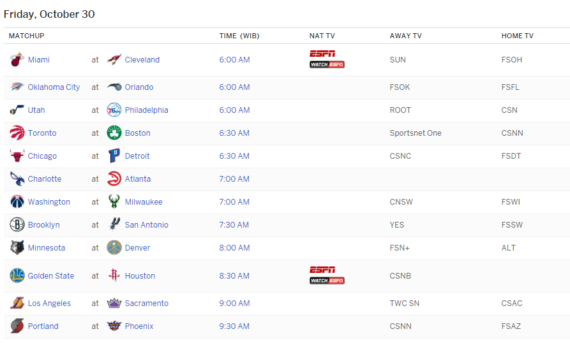
Task: Click the Minnesota Timberwolves logo
Action: (17, 248)
